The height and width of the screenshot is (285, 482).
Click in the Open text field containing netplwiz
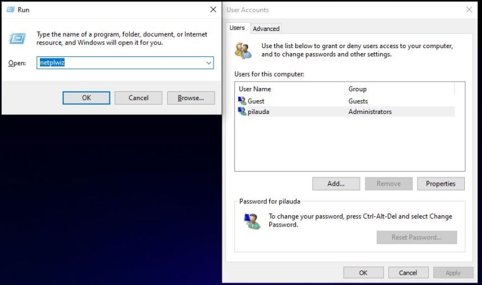tap(120, 63)
